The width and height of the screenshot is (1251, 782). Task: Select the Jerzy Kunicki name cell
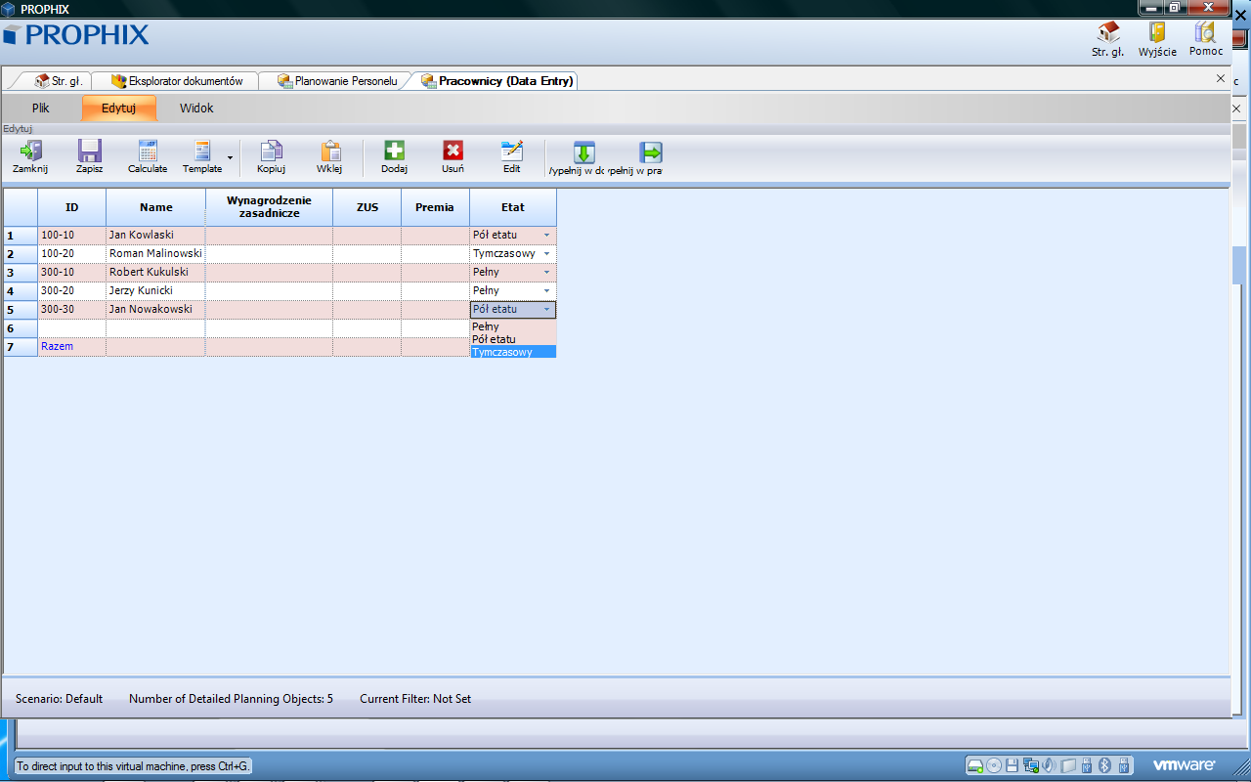[x=156, y=291]
